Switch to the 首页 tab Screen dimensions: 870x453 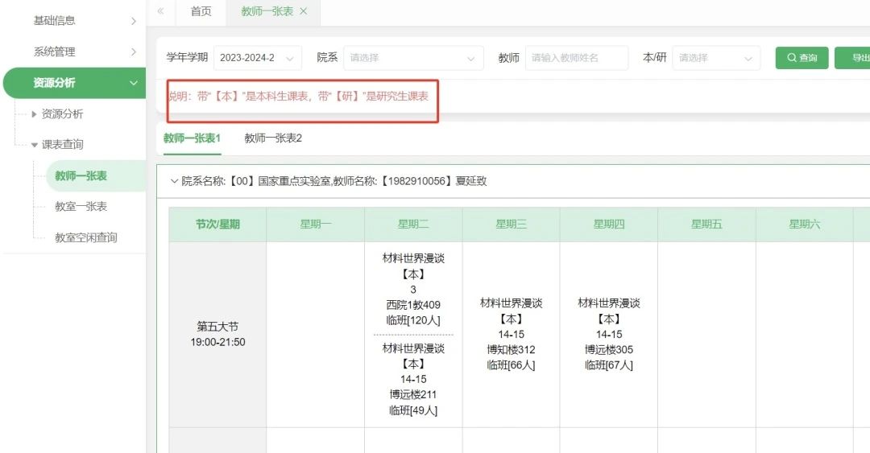click(x=201, y=11)
